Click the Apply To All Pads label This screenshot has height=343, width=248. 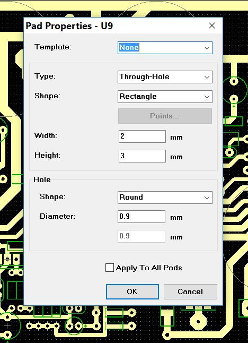pyautogui.click(x=149, y=268)
